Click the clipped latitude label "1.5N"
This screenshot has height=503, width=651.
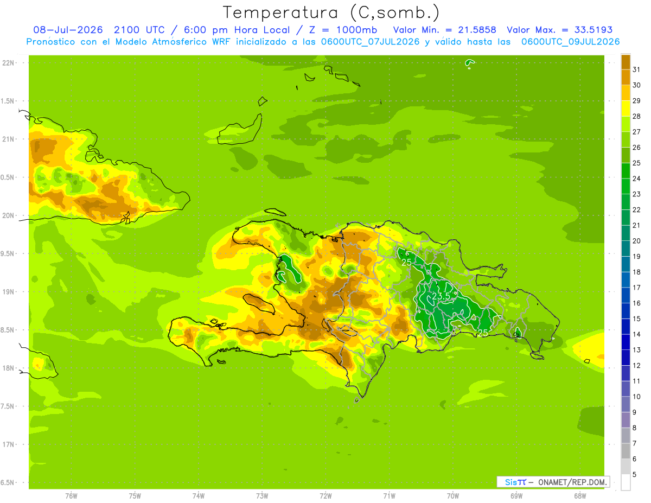tap(8, 101)
